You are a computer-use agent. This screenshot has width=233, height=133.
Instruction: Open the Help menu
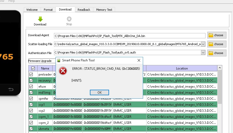[12, 1]
